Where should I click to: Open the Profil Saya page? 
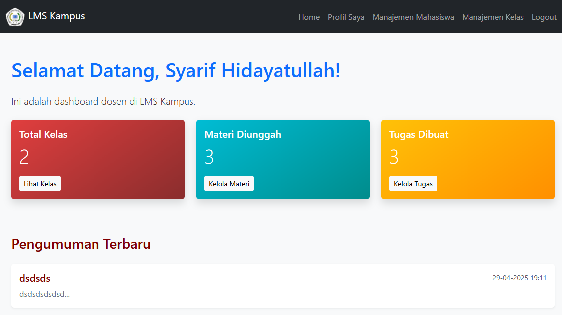[346, 17]
